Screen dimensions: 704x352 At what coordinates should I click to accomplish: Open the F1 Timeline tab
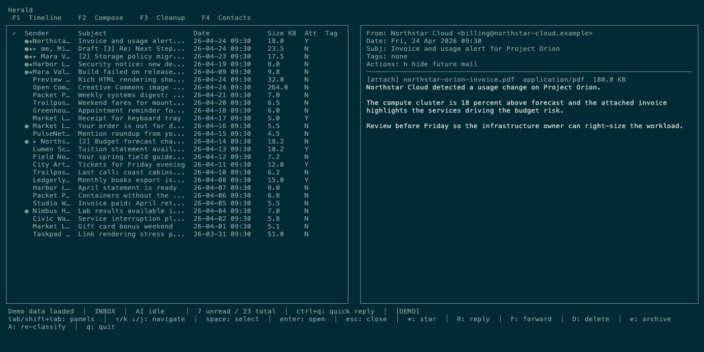point(37,18)
